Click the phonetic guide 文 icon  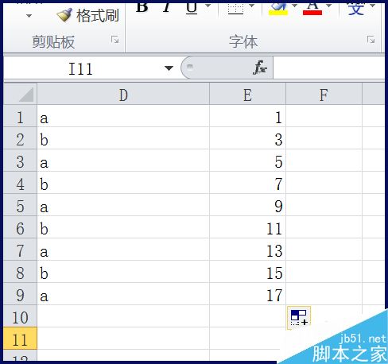(356, 9)
